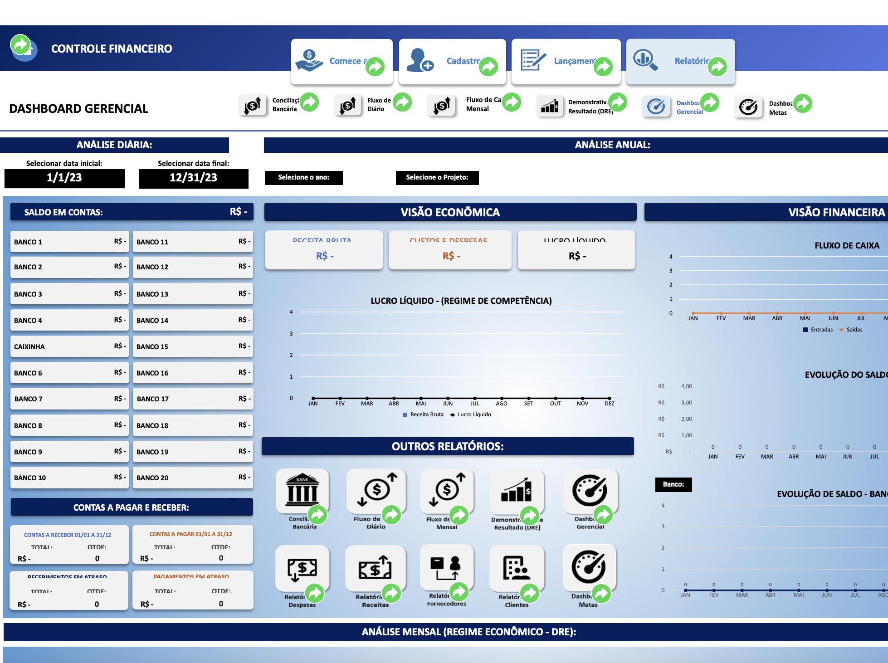This screenshot has width=888, height=663.
Task: Click the Relatório Despesas cash icon
Action: tap(303, 567)
